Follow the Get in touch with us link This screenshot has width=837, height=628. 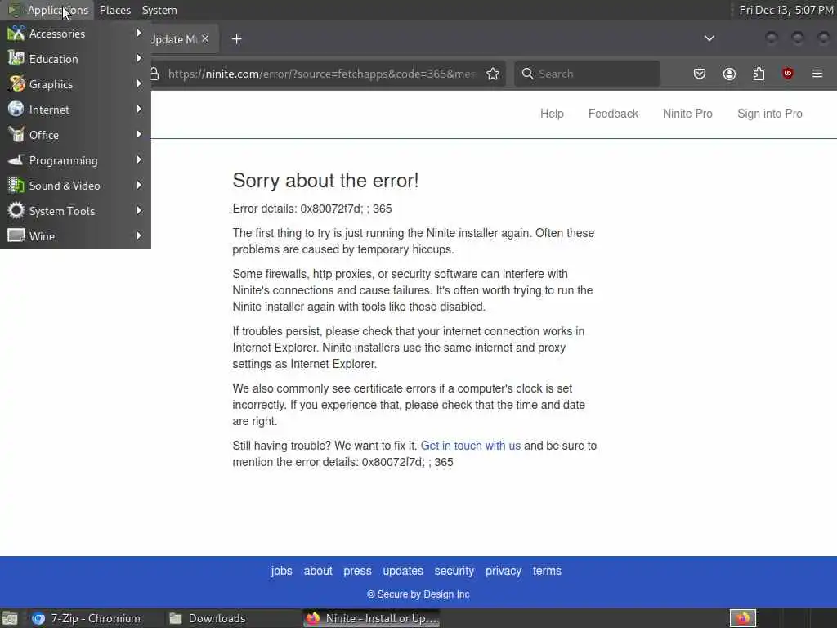click(x=470, y=446)
